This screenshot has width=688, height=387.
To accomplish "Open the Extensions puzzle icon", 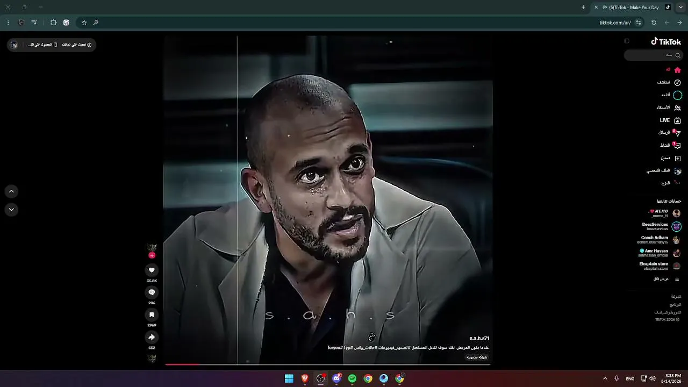I will (x=53, y=23).
